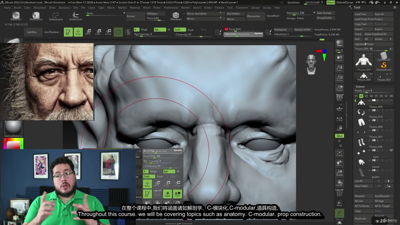Click Quick button in popup menu
Screen dimensions: 400x225
click(x=167, y=194)
